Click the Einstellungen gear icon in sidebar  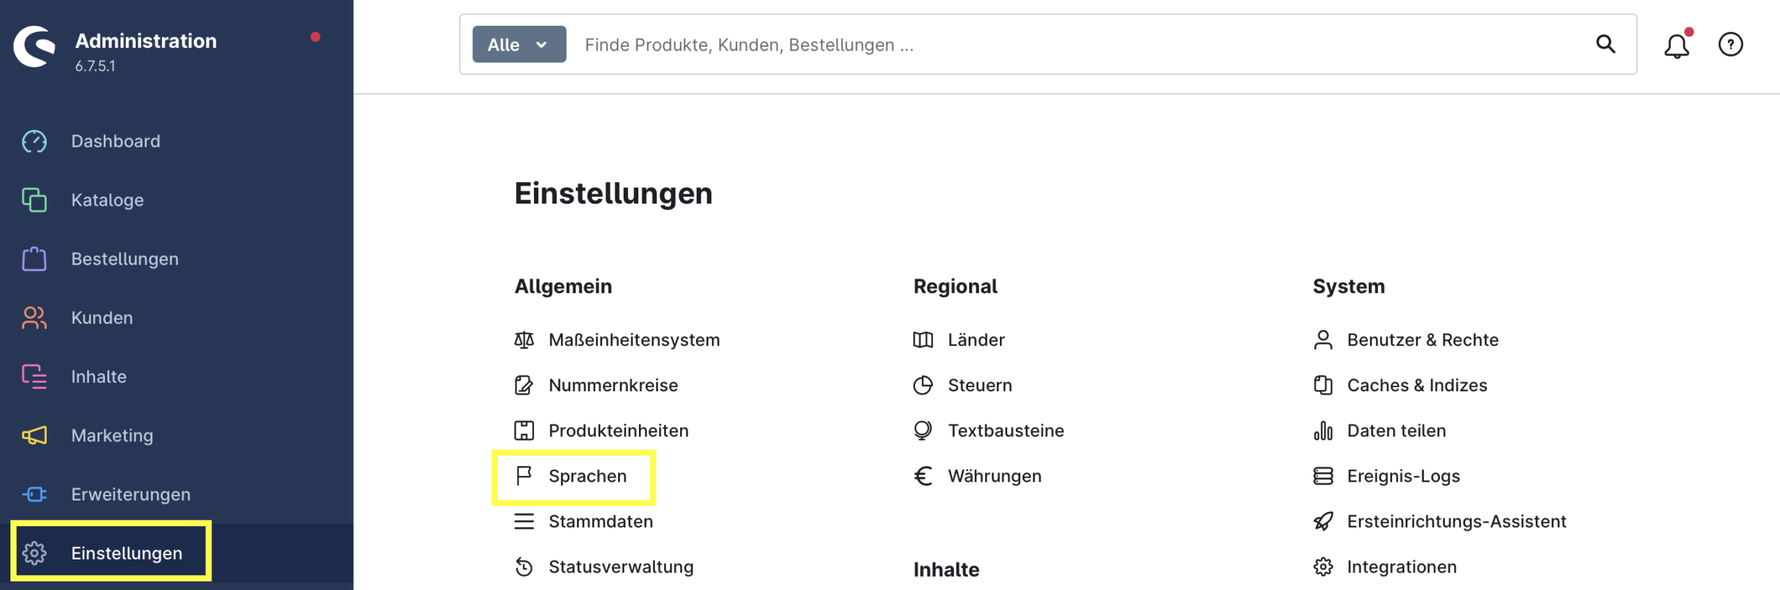(x=34, y=553)
